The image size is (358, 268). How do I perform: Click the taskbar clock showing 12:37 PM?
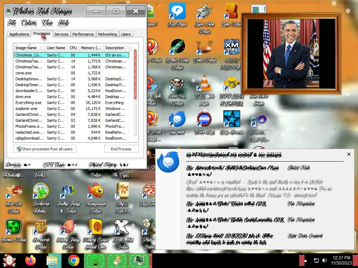click(342, 260)
